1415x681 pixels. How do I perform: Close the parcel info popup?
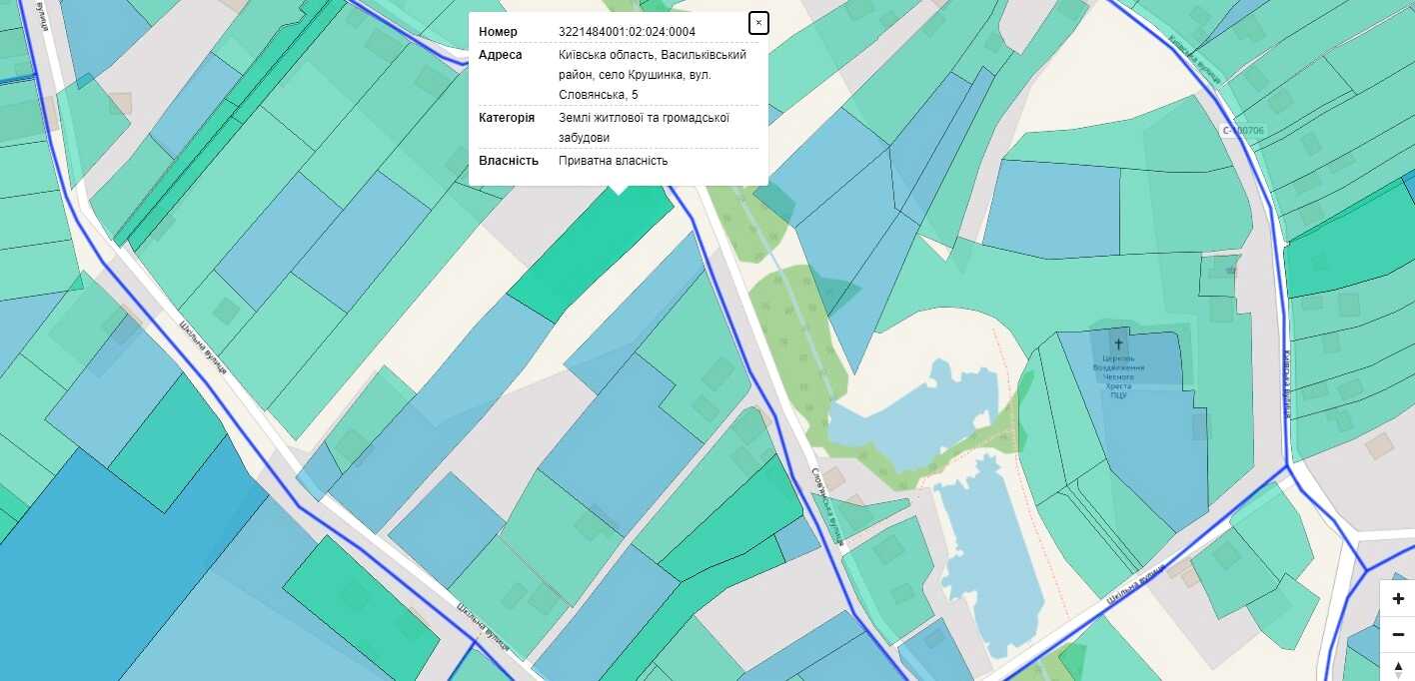click(758, 23)
